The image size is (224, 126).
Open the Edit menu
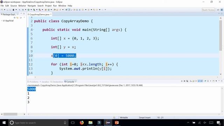coord(7,6)
